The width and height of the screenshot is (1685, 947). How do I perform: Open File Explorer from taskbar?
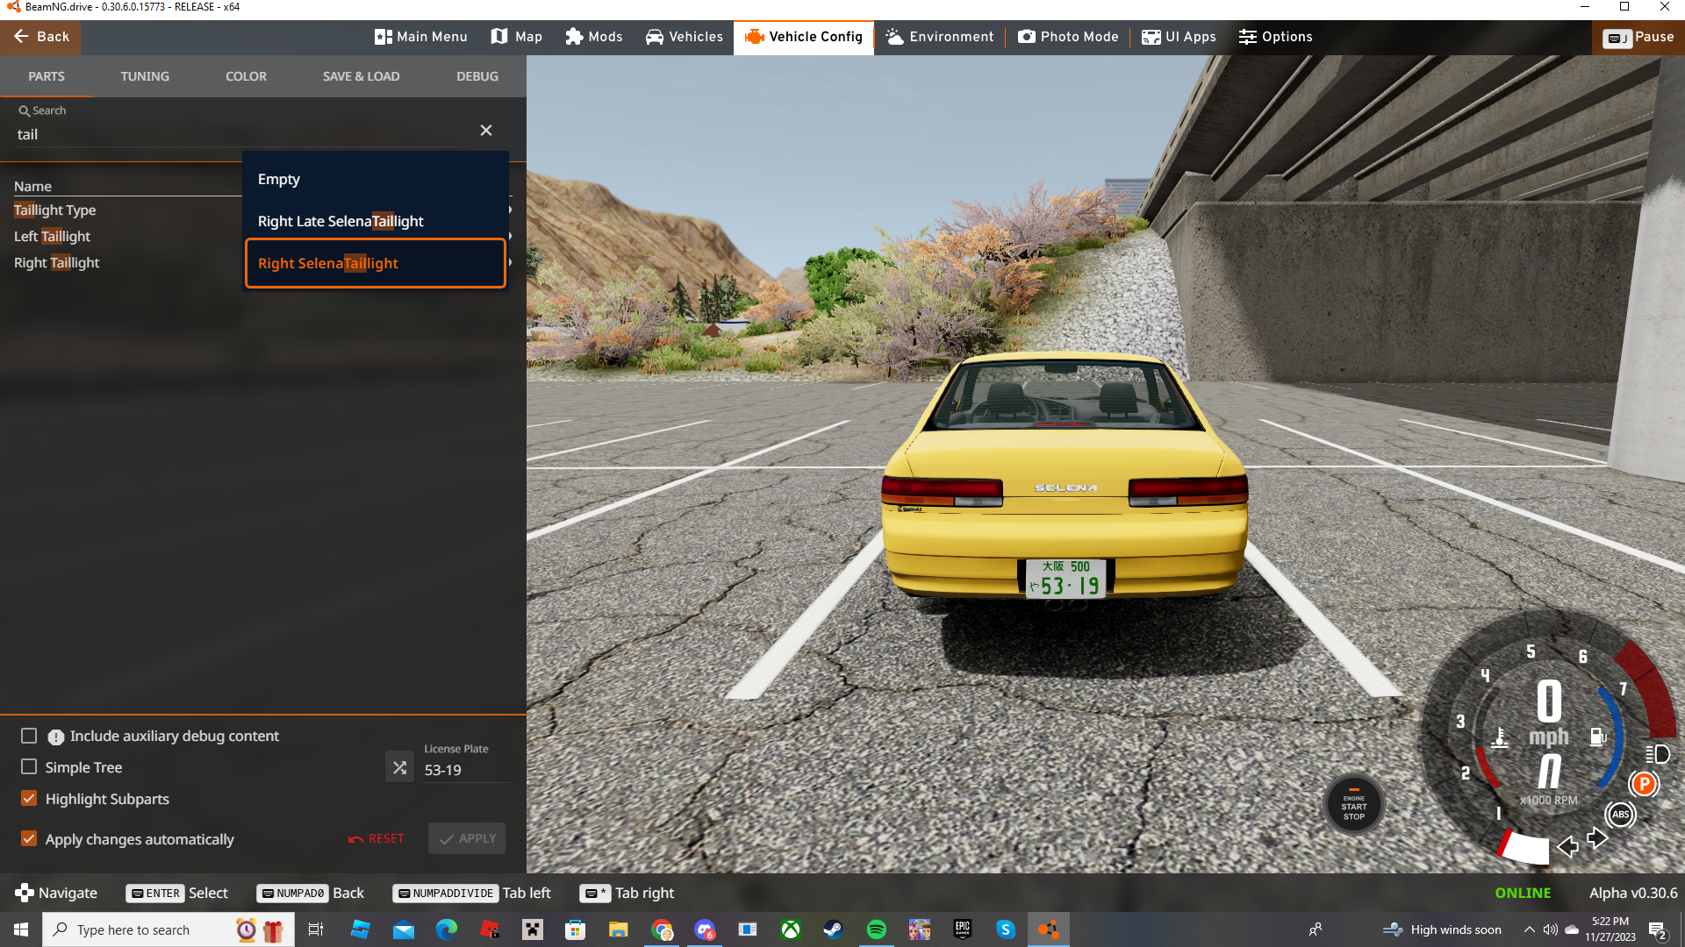coord(619,929)
